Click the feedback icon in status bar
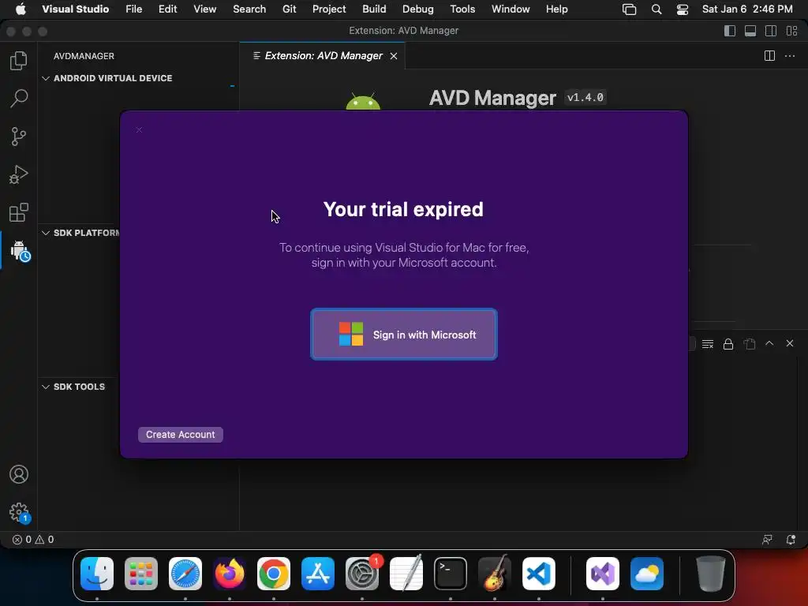 [767, 540]
